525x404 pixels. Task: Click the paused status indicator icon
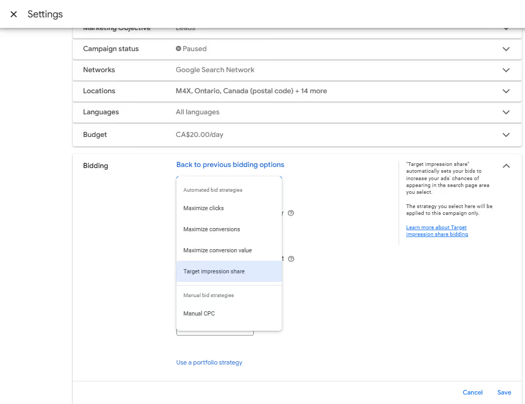(179, 48)
